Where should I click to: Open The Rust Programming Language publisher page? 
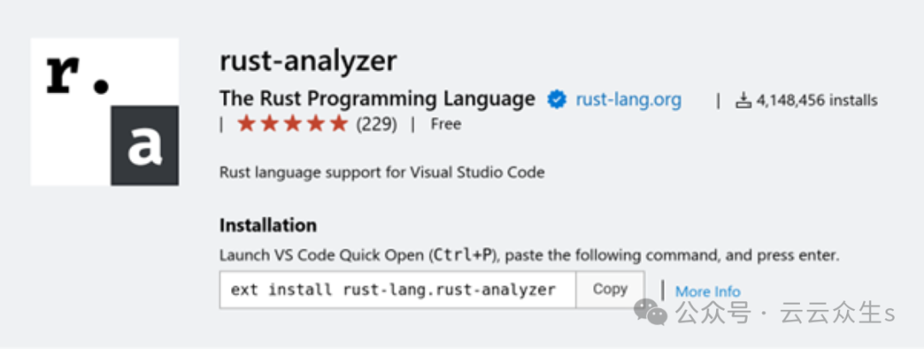pos(377,99)
